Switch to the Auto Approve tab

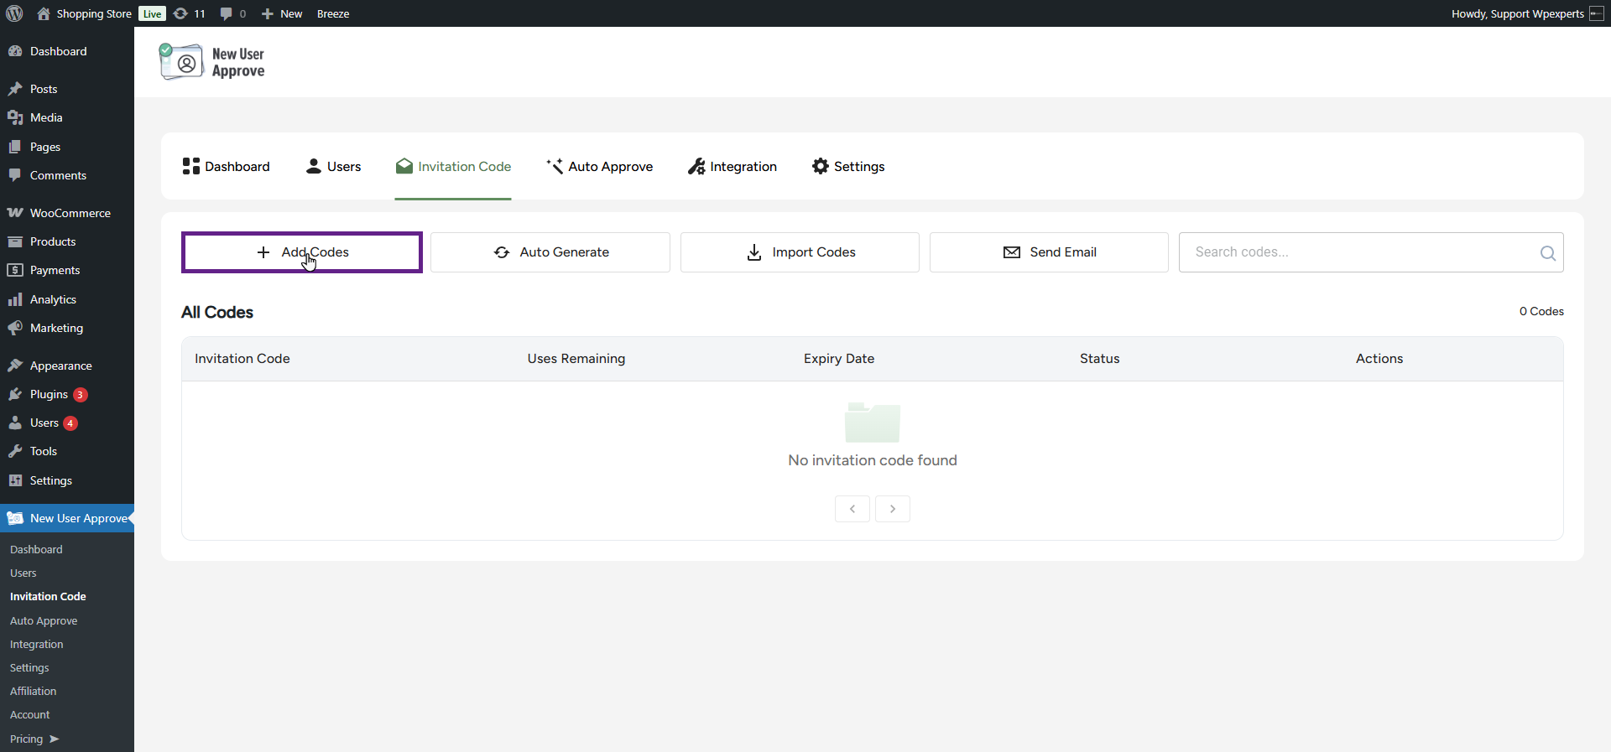pos(599,166)
